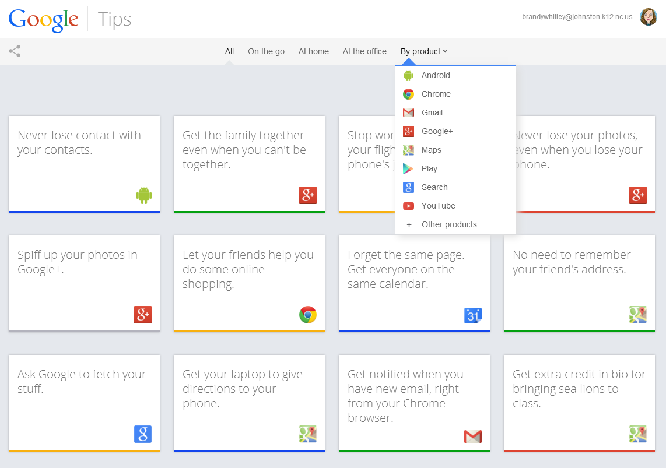The width and height of the screenshot is (666, 468).
Task: Open 'Get notified when you have new email' tip
Action: [414, 403]
